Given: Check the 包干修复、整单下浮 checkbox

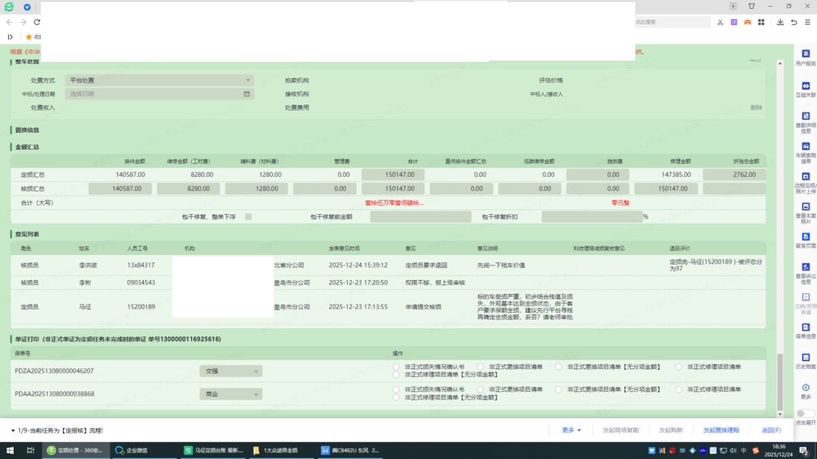Looking at the screenshot, I should (x=249, y=217).
